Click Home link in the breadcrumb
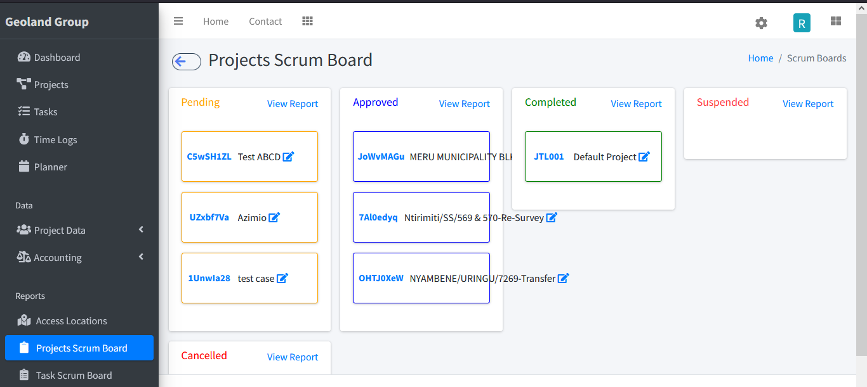867x387 pixels. click(760, 58)
